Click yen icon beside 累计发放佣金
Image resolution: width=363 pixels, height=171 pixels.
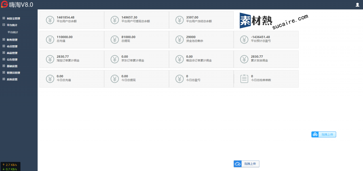[x=244, y=59]
